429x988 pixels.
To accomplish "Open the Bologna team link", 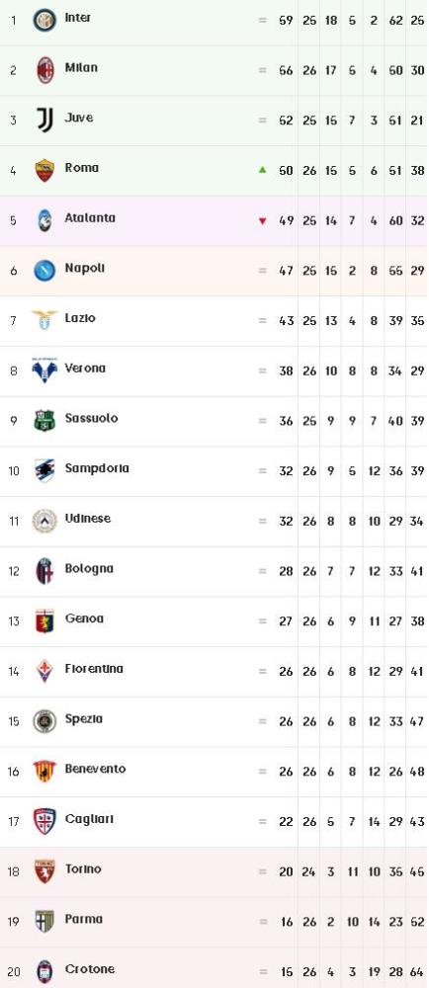I will [x=89, y=569].
